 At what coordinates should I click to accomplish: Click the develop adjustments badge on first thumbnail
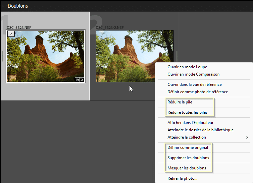tap(82, 79)
